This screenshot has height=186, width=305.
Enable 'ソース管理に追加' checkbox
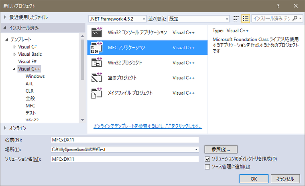(207, 167)
